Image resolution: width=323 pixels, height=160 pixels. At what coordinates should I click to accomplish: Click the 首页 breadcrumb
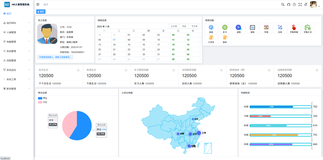(x=46, y=4)
